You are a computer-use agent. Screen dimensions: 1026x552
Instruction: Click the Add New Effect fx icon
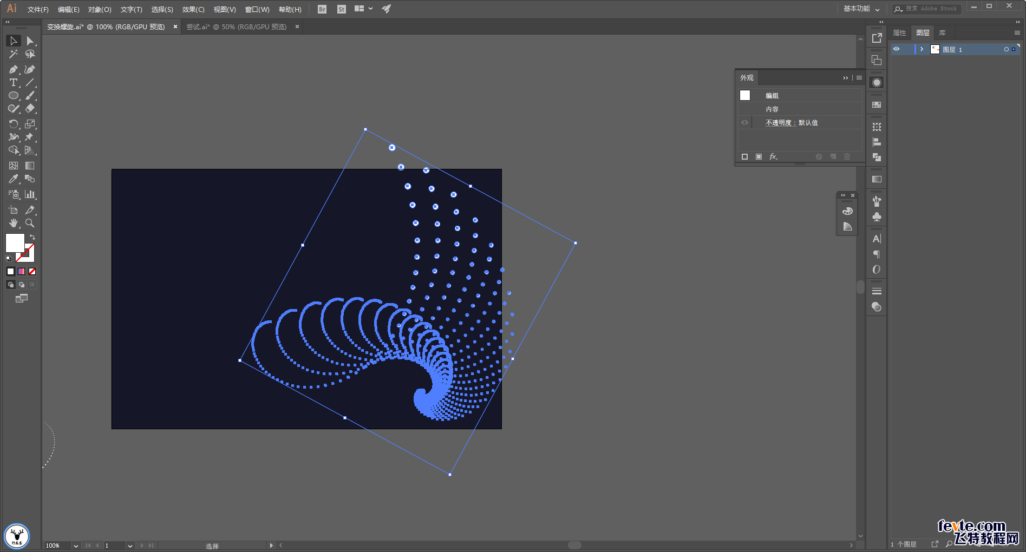click(x=773, y=156)
